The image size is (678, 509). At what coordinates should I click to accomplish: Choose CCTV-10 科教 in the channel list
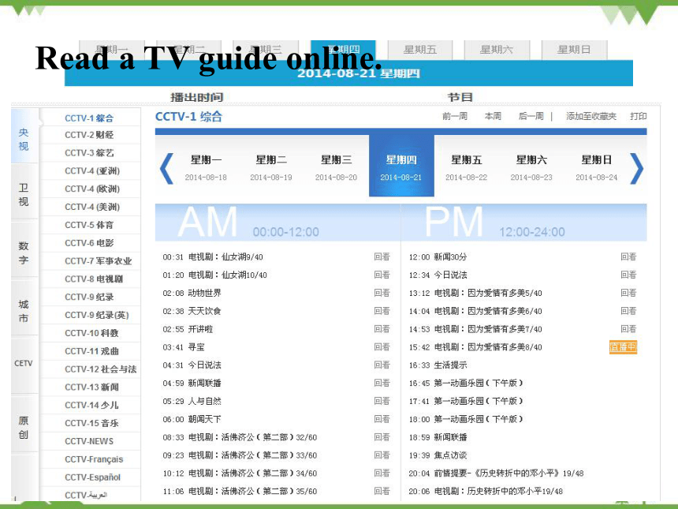pyautogui.click(x=91, y=333)
